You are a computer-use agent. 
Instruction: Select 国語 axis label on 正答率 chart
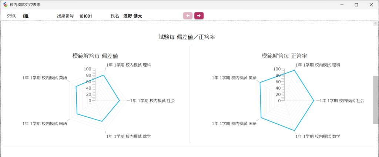click(234, 123)
